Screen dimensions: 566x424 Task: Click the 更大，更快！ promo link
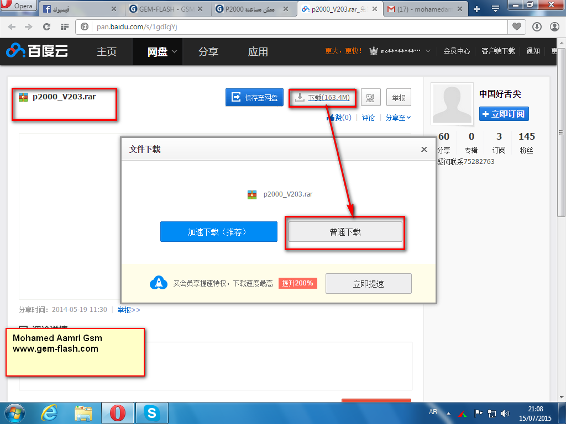343,51
